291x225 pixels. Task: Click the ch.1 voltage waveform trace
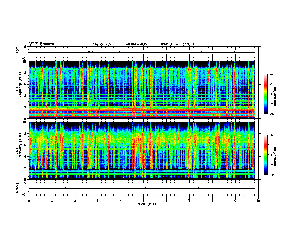point(141,52)
